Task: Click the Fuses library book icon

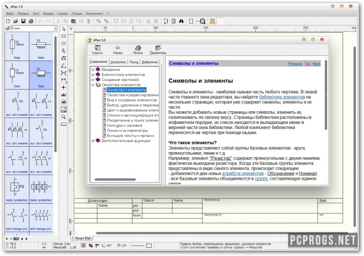Action: 8,28
